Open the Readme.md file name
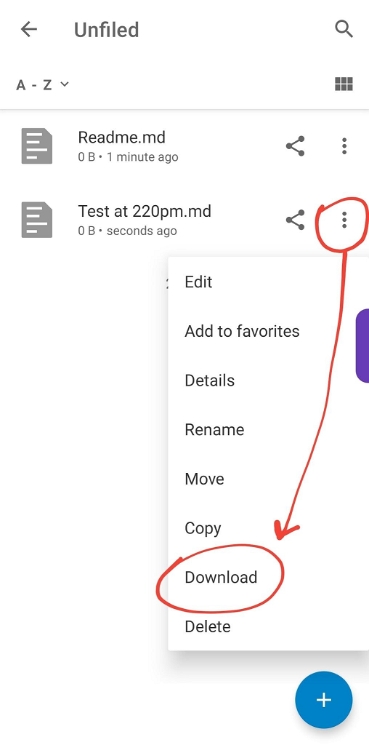Screen dimensions: 369x745 (122, 138)
